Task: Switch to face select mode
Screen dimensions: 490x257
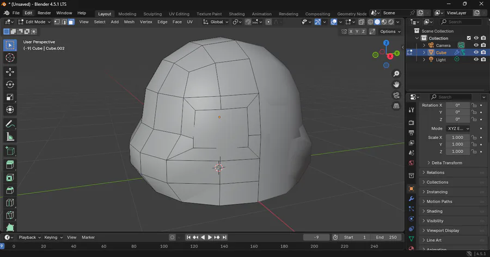Action: (71, 22)
